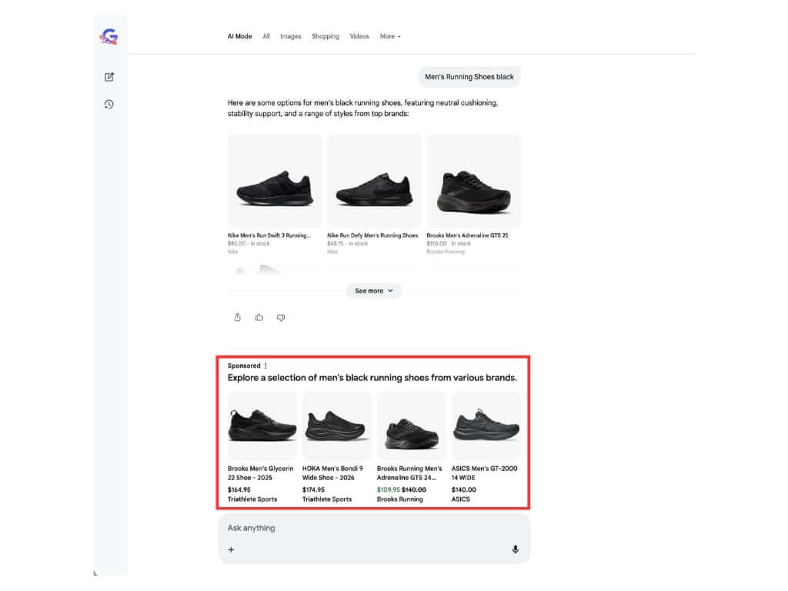
Task: Open sponsored Brooks Adrenaline GTS 24 image
Action: pyautogui.click(x=411, y=426)
